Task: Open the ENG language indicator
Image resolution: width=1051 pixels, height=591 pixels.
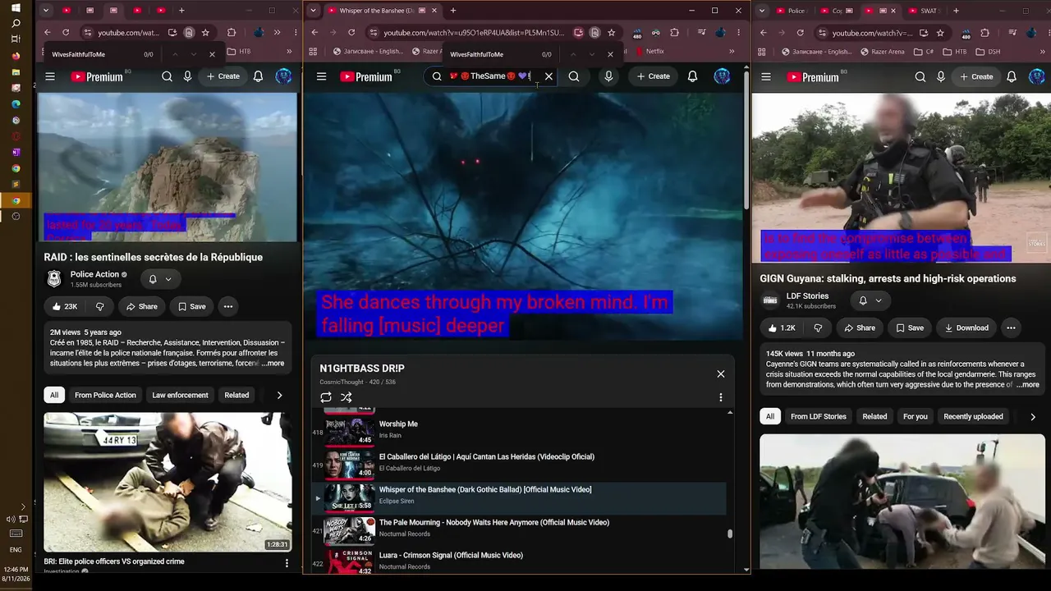Action: click(x=16, y=549)
